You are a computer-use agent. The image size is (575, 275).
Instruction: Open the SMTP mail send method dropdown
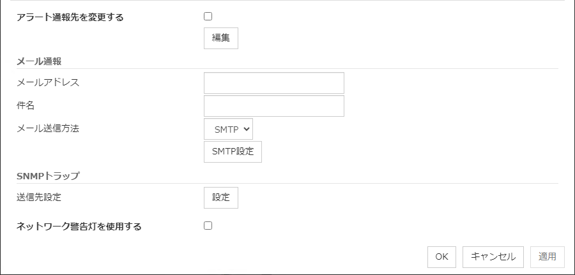[x=228, y=129]
